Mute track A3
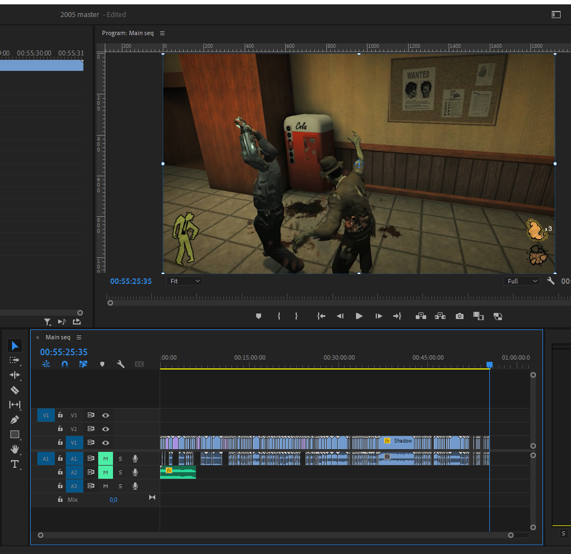571x554 pixels. pos(106,486)
